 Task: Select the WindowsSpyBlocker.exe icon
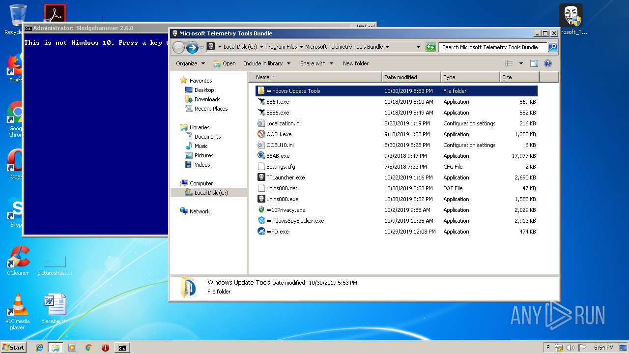[261, 221]
